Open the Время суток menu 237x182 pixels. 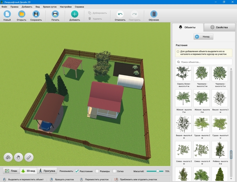[x=50, y=7]
